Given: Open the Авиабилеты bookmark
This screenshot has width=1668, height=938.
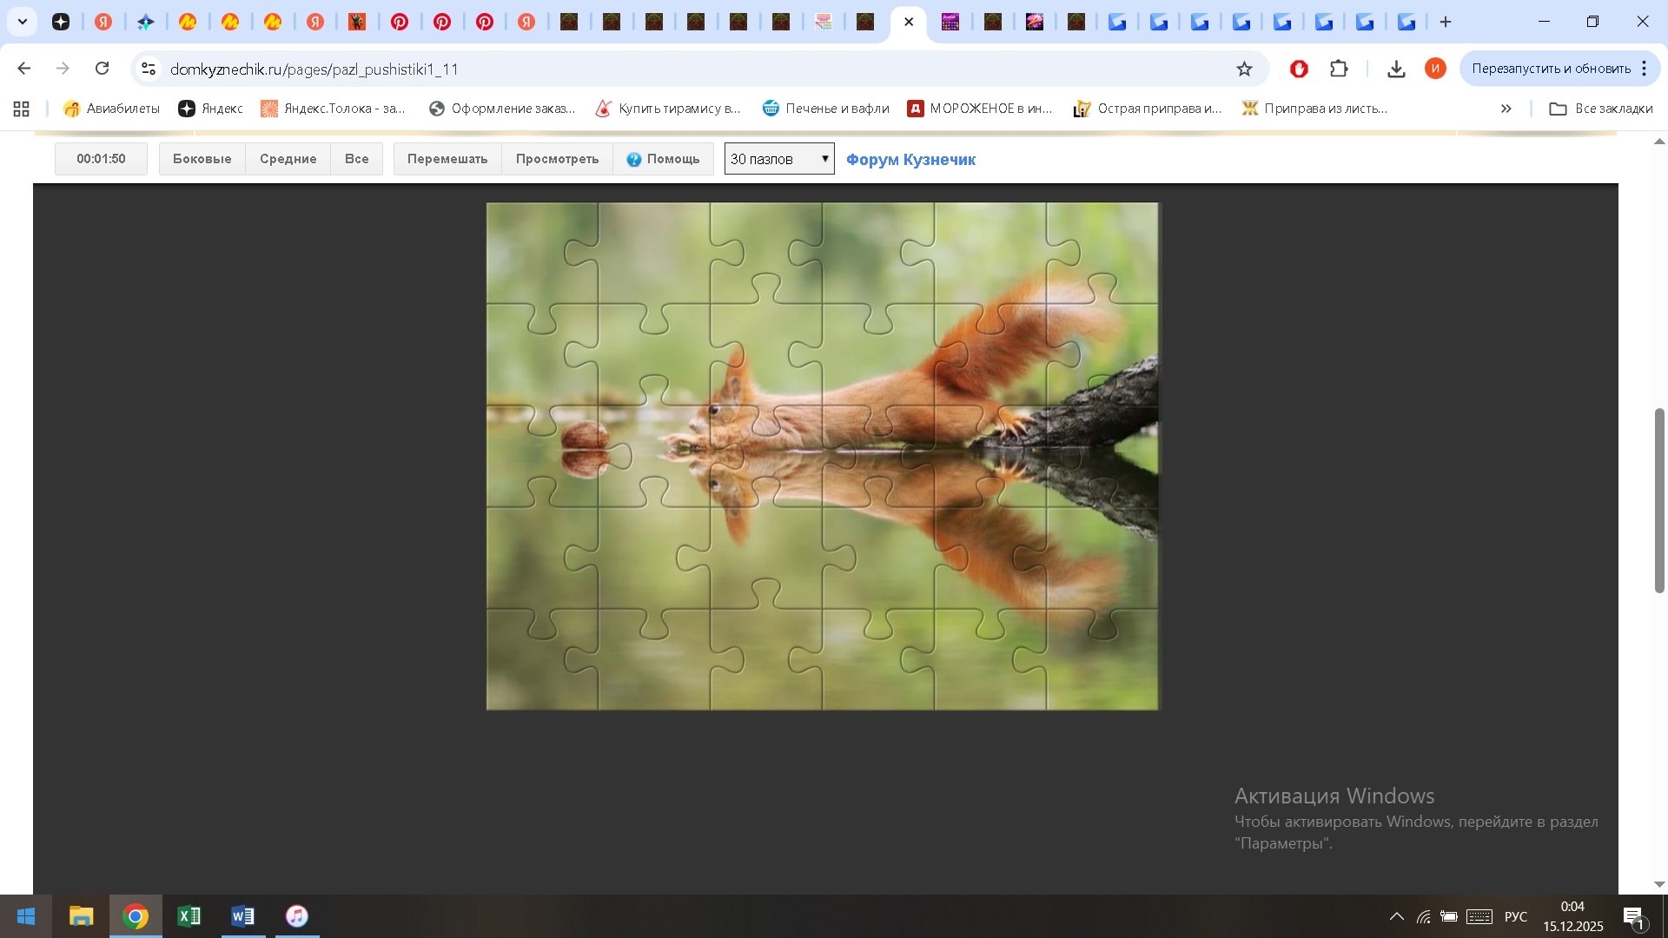Looking at the screenshot, I should tap(111, 109).
